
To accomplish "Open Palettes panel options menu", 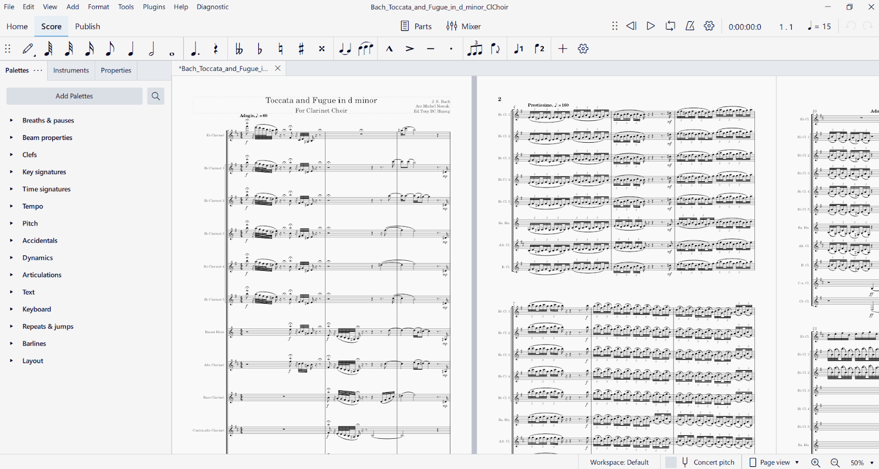I will click(x=38, y=70).
